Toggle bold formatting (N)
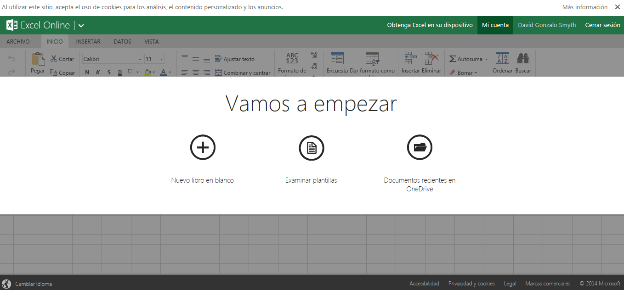 (87, 72)
